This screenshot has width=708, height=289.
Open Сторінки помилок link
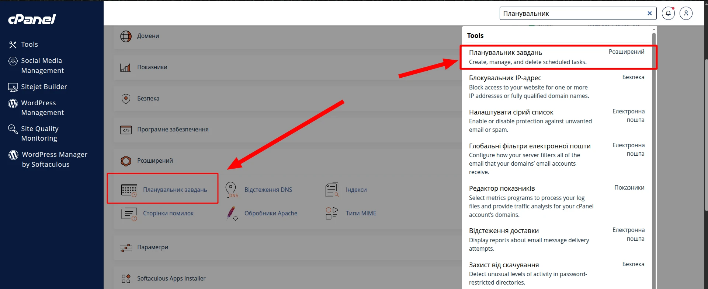pos(168,214)
